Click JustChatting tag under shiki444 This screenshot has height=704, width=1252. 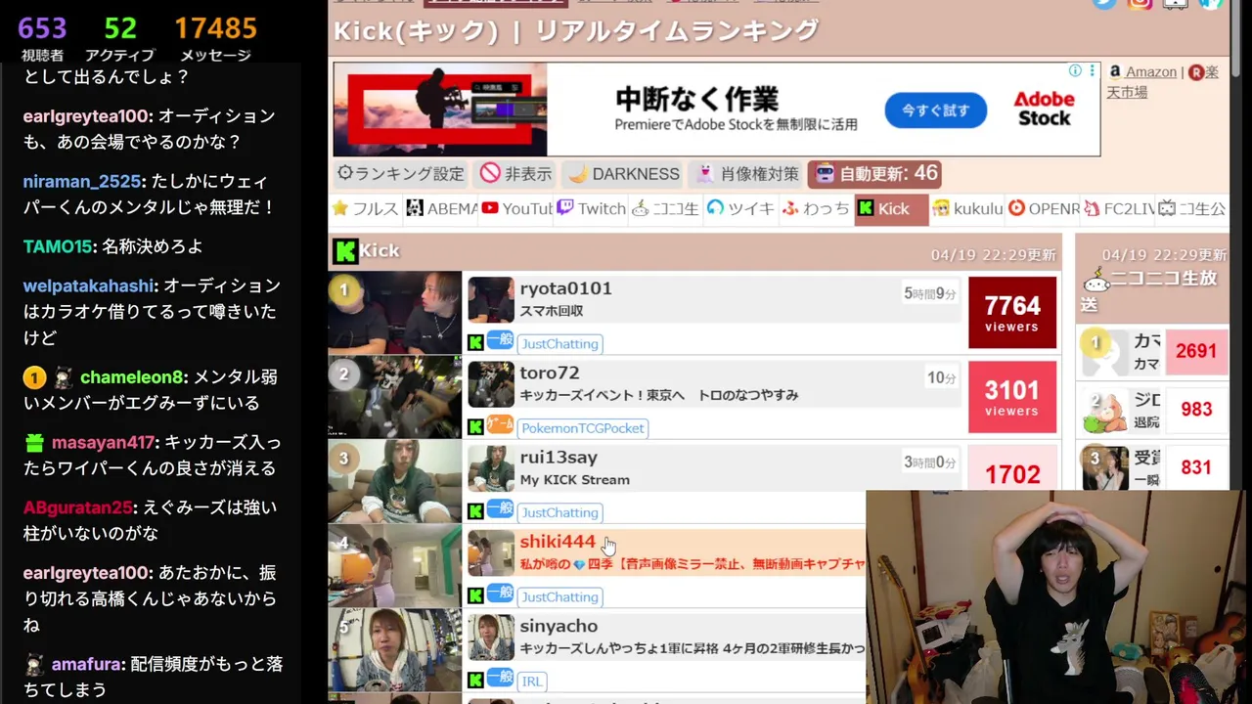pyautogui.click(x=559, y=596)
